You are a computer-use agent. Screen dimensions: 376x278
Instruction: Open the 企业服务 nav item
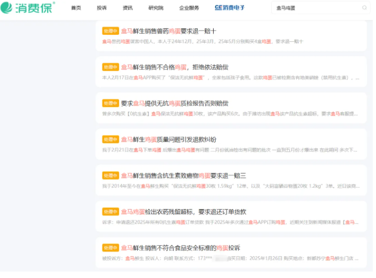[x=189, y=8]
